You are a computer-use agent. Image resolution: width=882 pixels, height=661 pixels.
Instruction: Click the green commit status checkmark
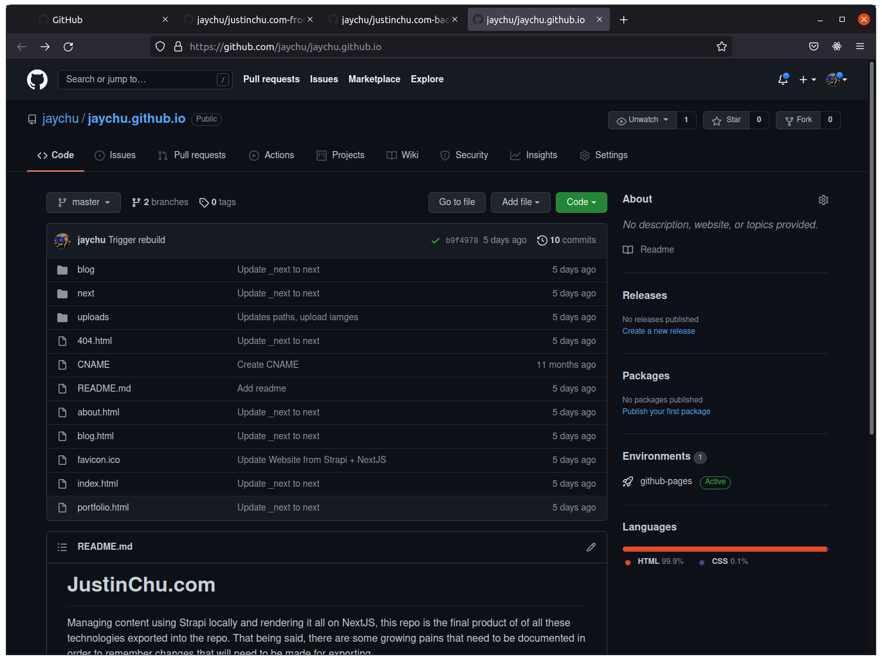(x=436, y=240)
